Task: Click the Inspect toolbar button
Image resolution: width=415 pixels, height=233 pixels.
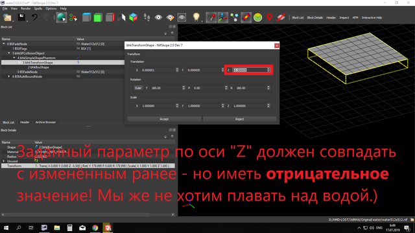Action: [344, 17]
